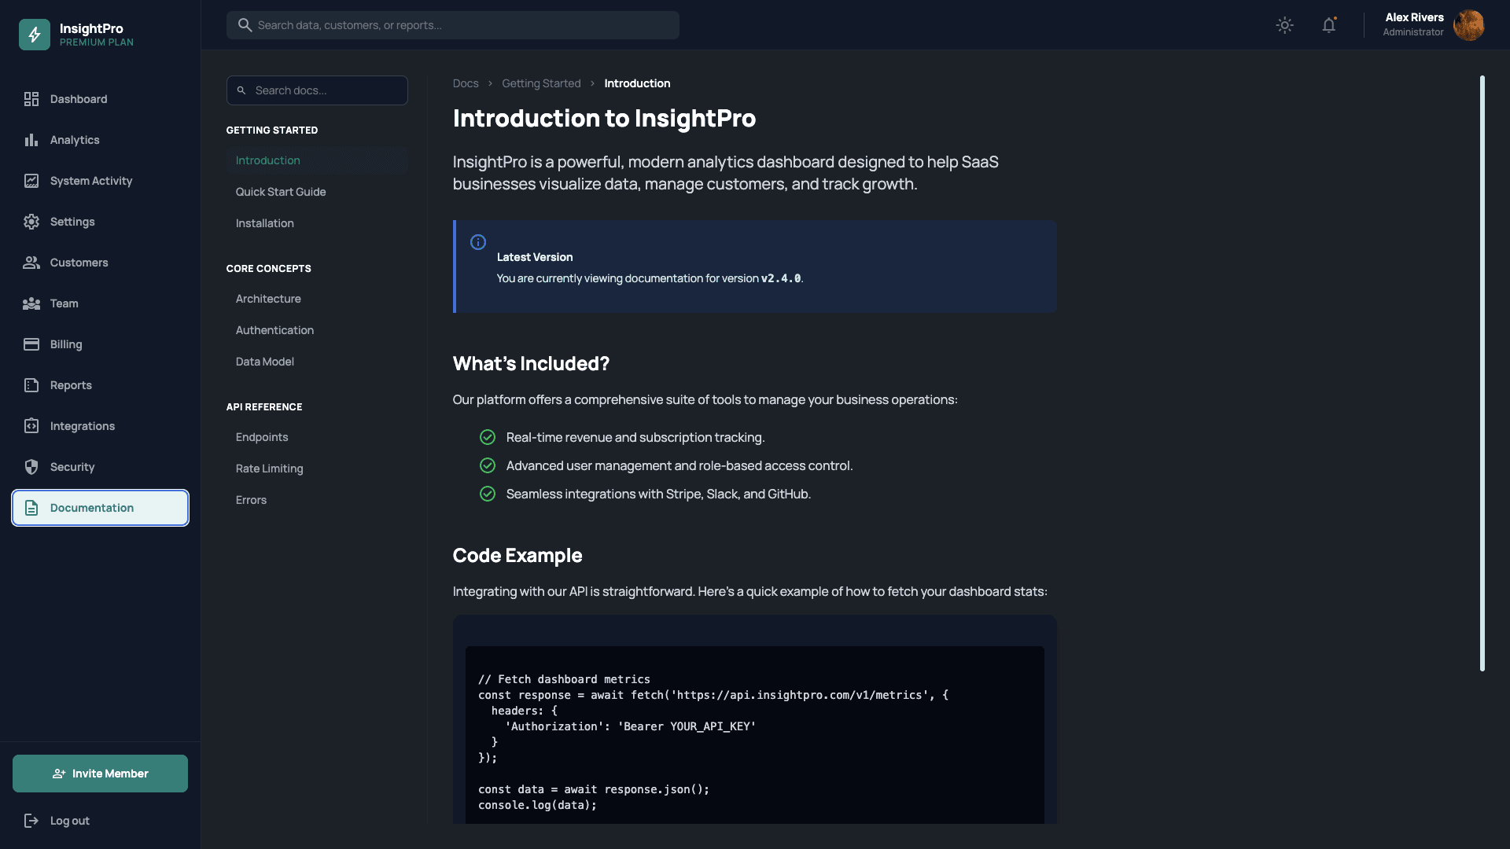Open the Quick Start Guide page
Image resolution: width=1510 pixels, height=849 pixels.
coord(281,192)
